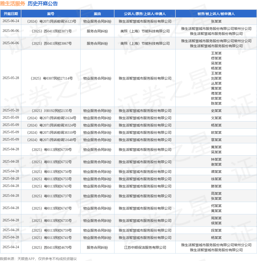Click defendant 段某某
257x261 pixels.
coord(216,230)
